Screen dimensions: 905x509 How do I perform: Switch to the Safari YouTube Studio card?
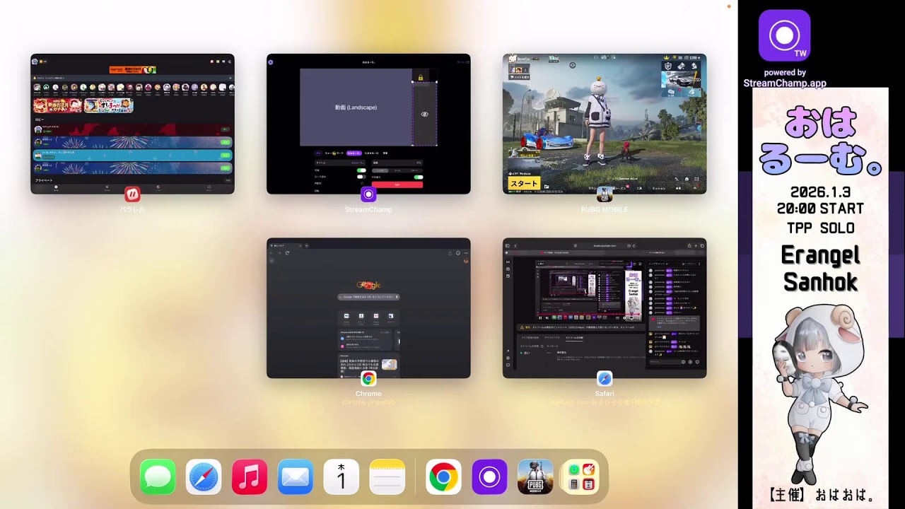coord(605,308)
